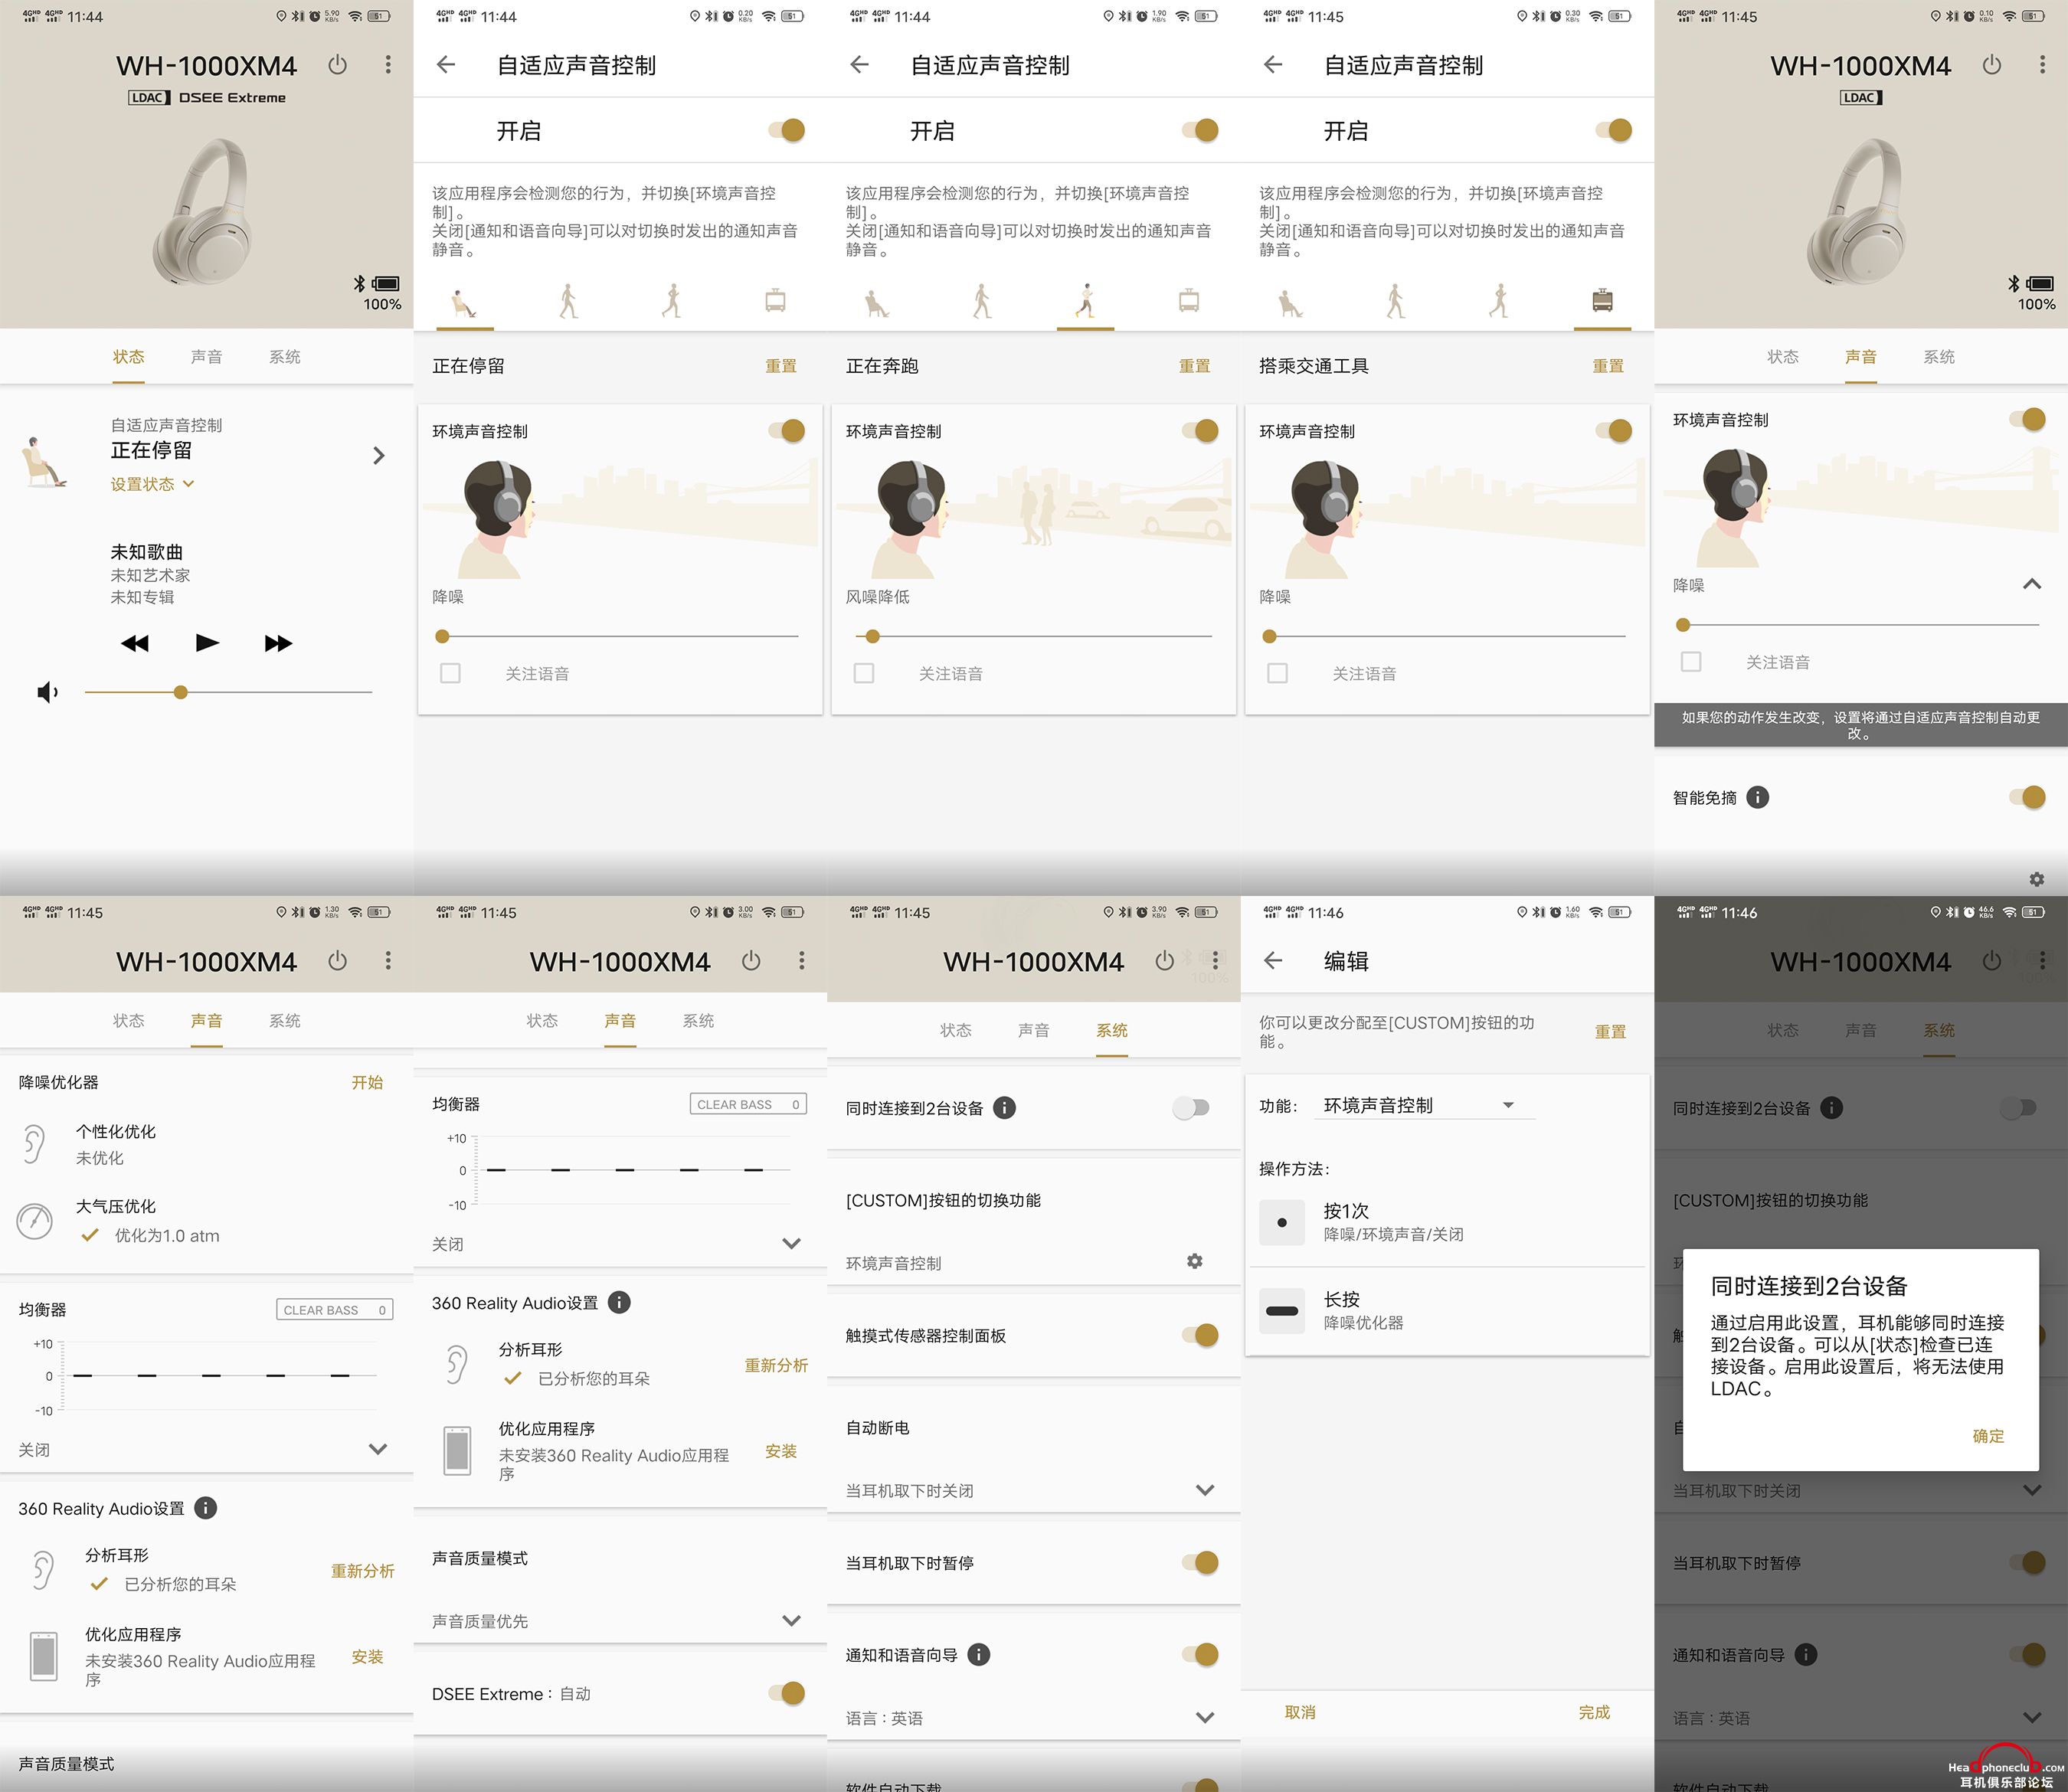Go back from the 编辑 screen

(1273, 960)
